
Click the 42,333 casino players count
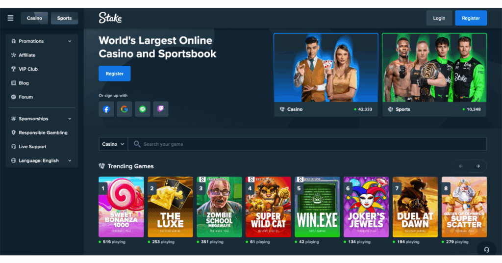pyautogui.click(x=365, y=109)
